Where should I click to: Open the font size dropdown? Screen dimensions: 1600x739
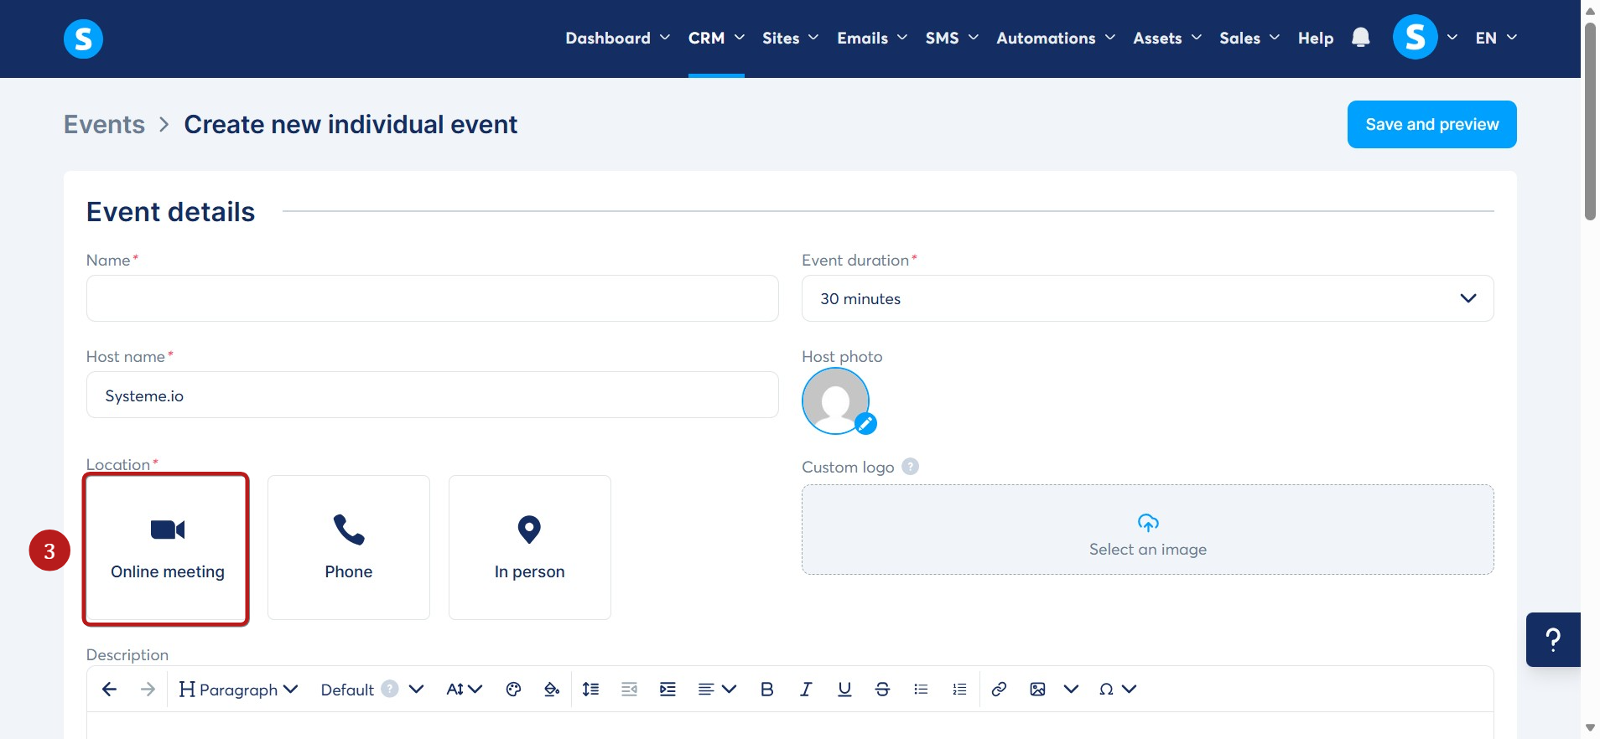coord(465,689)
